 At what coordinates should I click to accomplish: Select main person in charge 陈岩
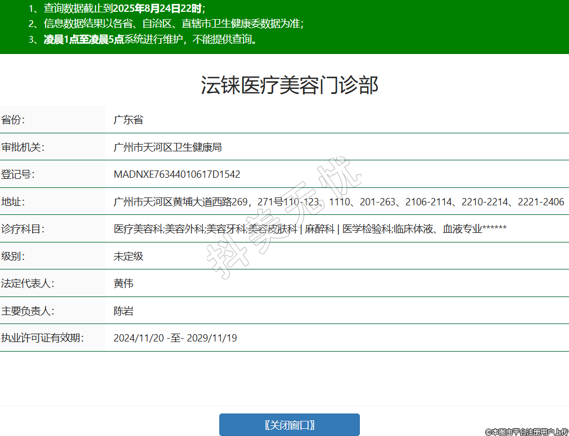click(x=123, y=311)
